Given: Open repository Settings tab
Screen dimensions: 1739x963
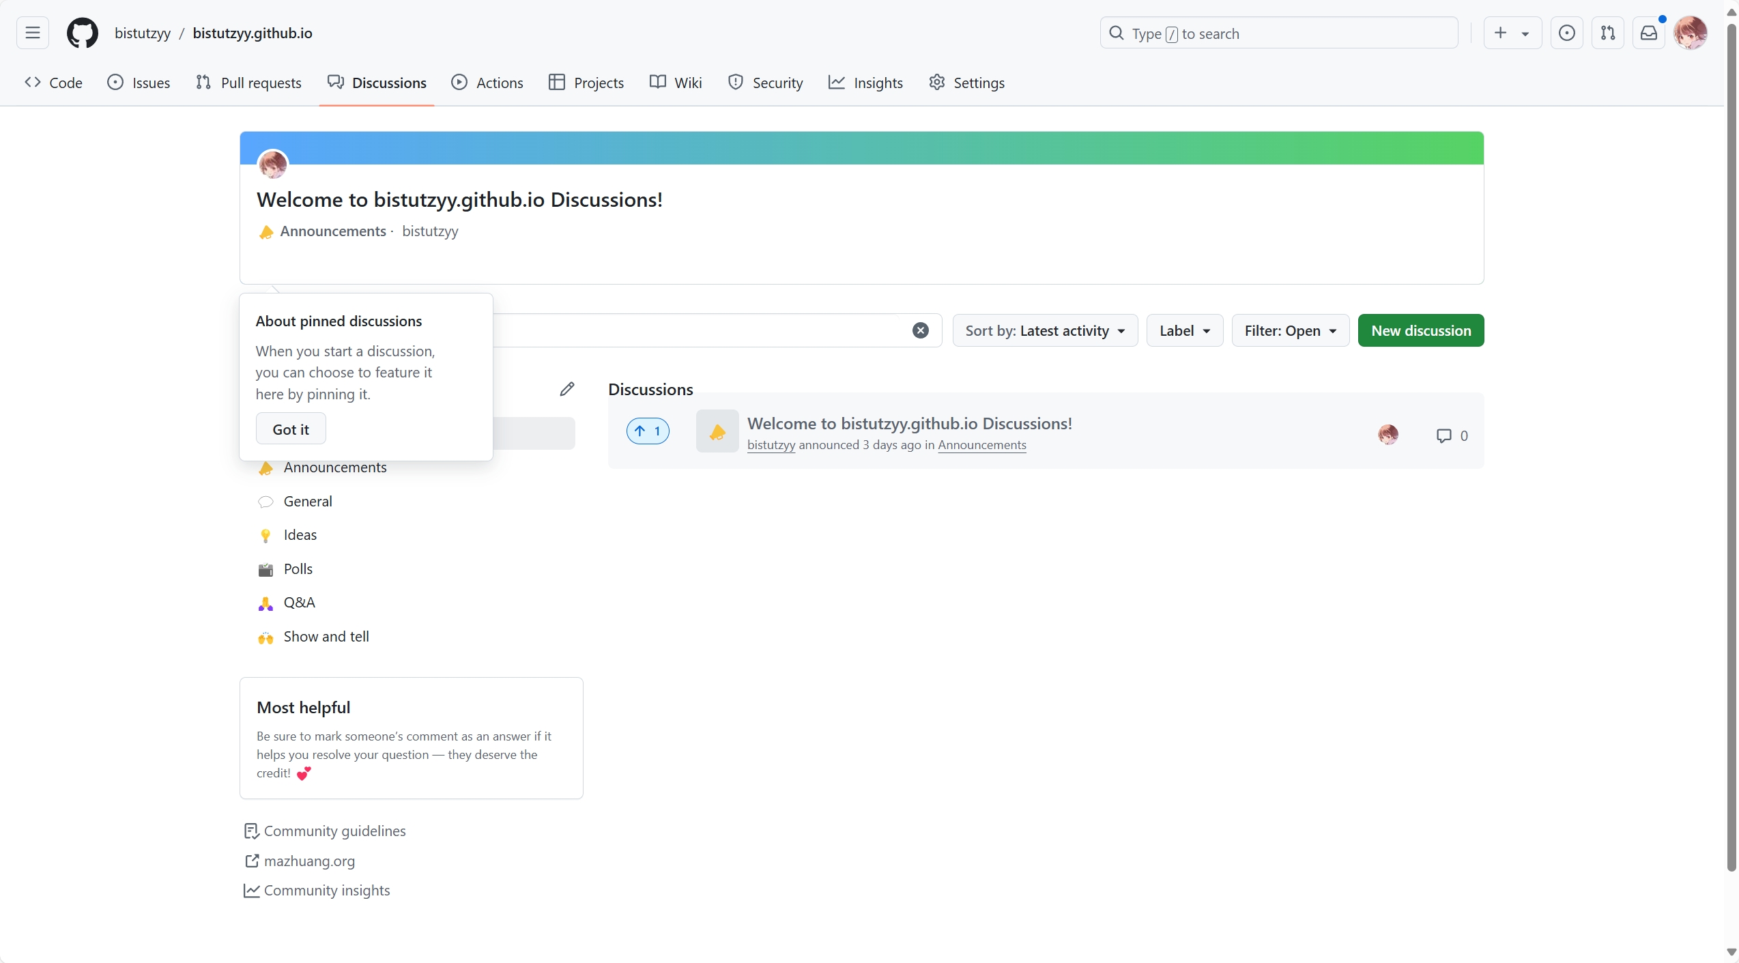Looking at the screenshot, I should pos(966,83).
